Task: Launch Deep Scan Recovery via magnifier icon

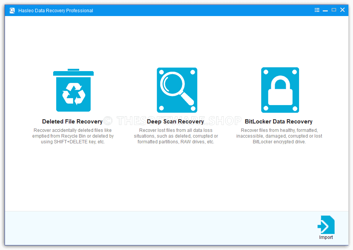Action: [x=177, y=90]
